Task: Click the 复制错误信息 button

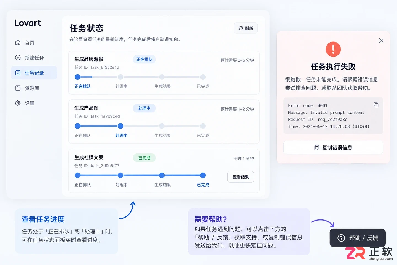Action: [x=333, y=148]
